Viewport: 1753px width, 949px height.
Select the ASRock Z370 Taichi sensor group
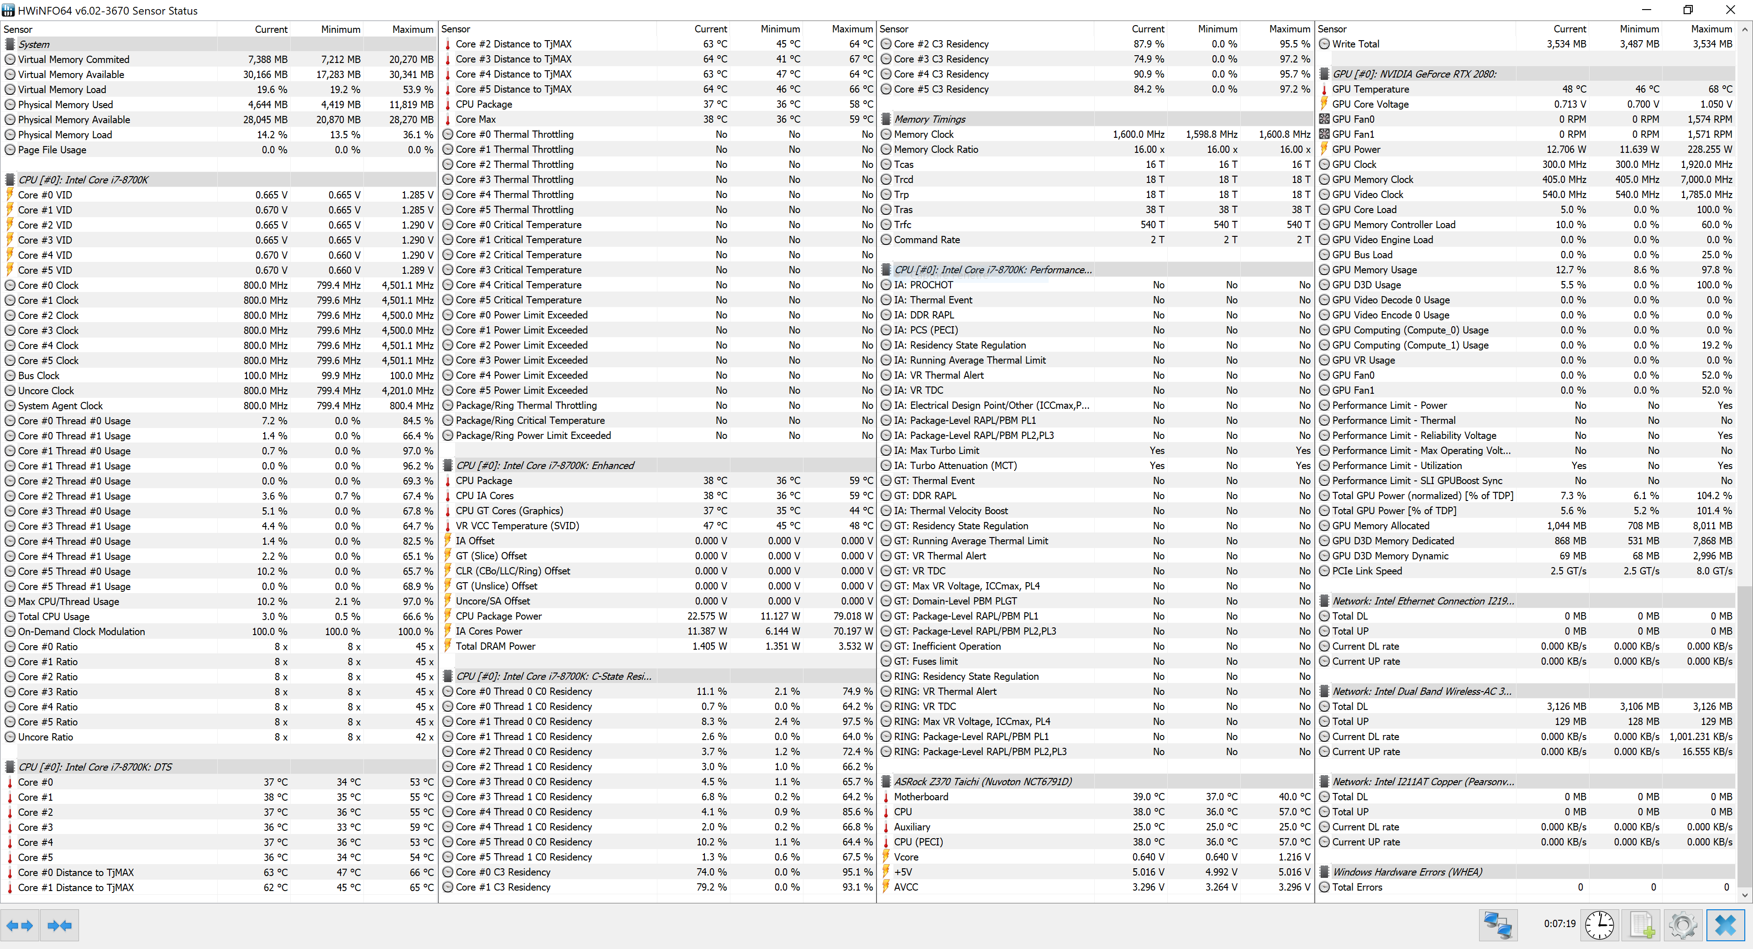983,782
